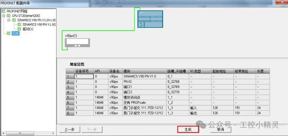The image size is (288, 136).
Task: Click the 设备序号 column header
Action: tap(84, 71)
